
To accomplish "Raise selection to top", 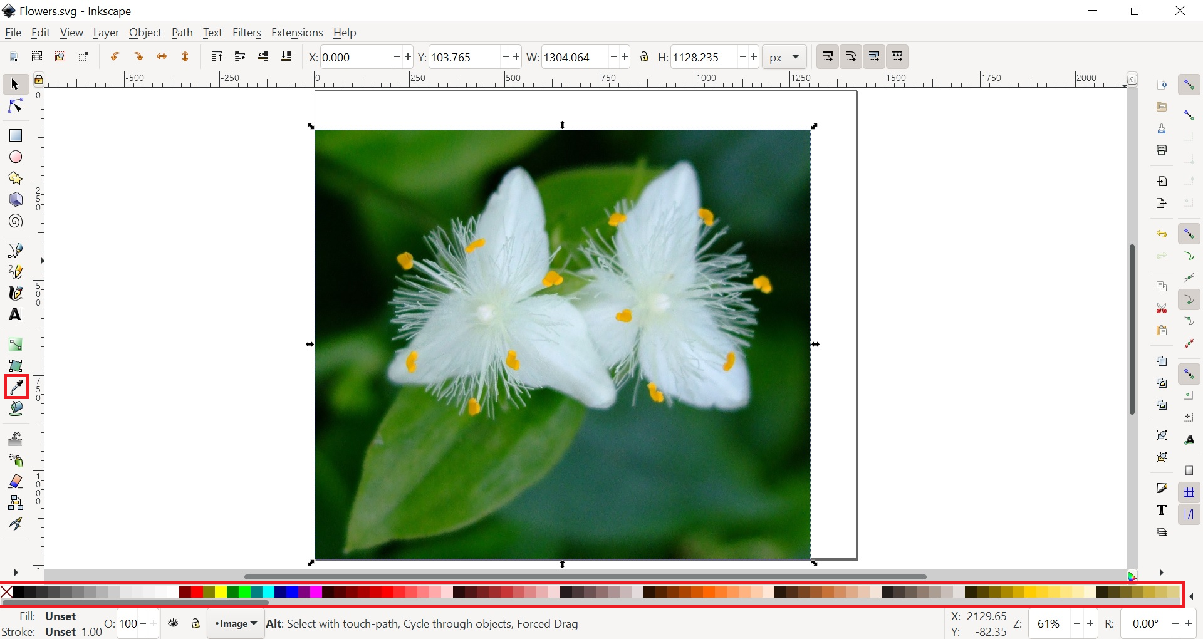I will 217,56.
